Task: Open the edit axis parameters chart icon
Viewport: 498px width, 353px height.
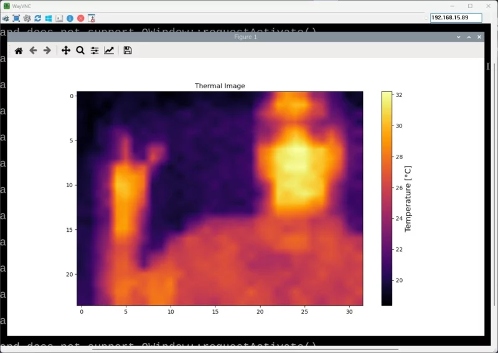Action: click(x=109, y=50)
